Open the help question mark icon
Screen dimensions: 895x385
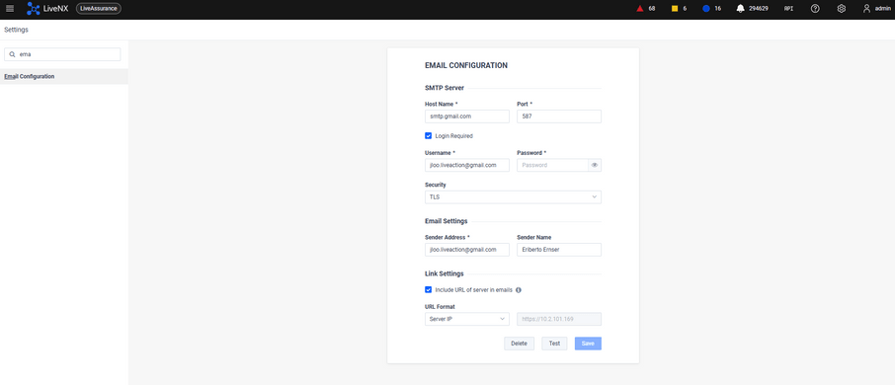[816, 9]
